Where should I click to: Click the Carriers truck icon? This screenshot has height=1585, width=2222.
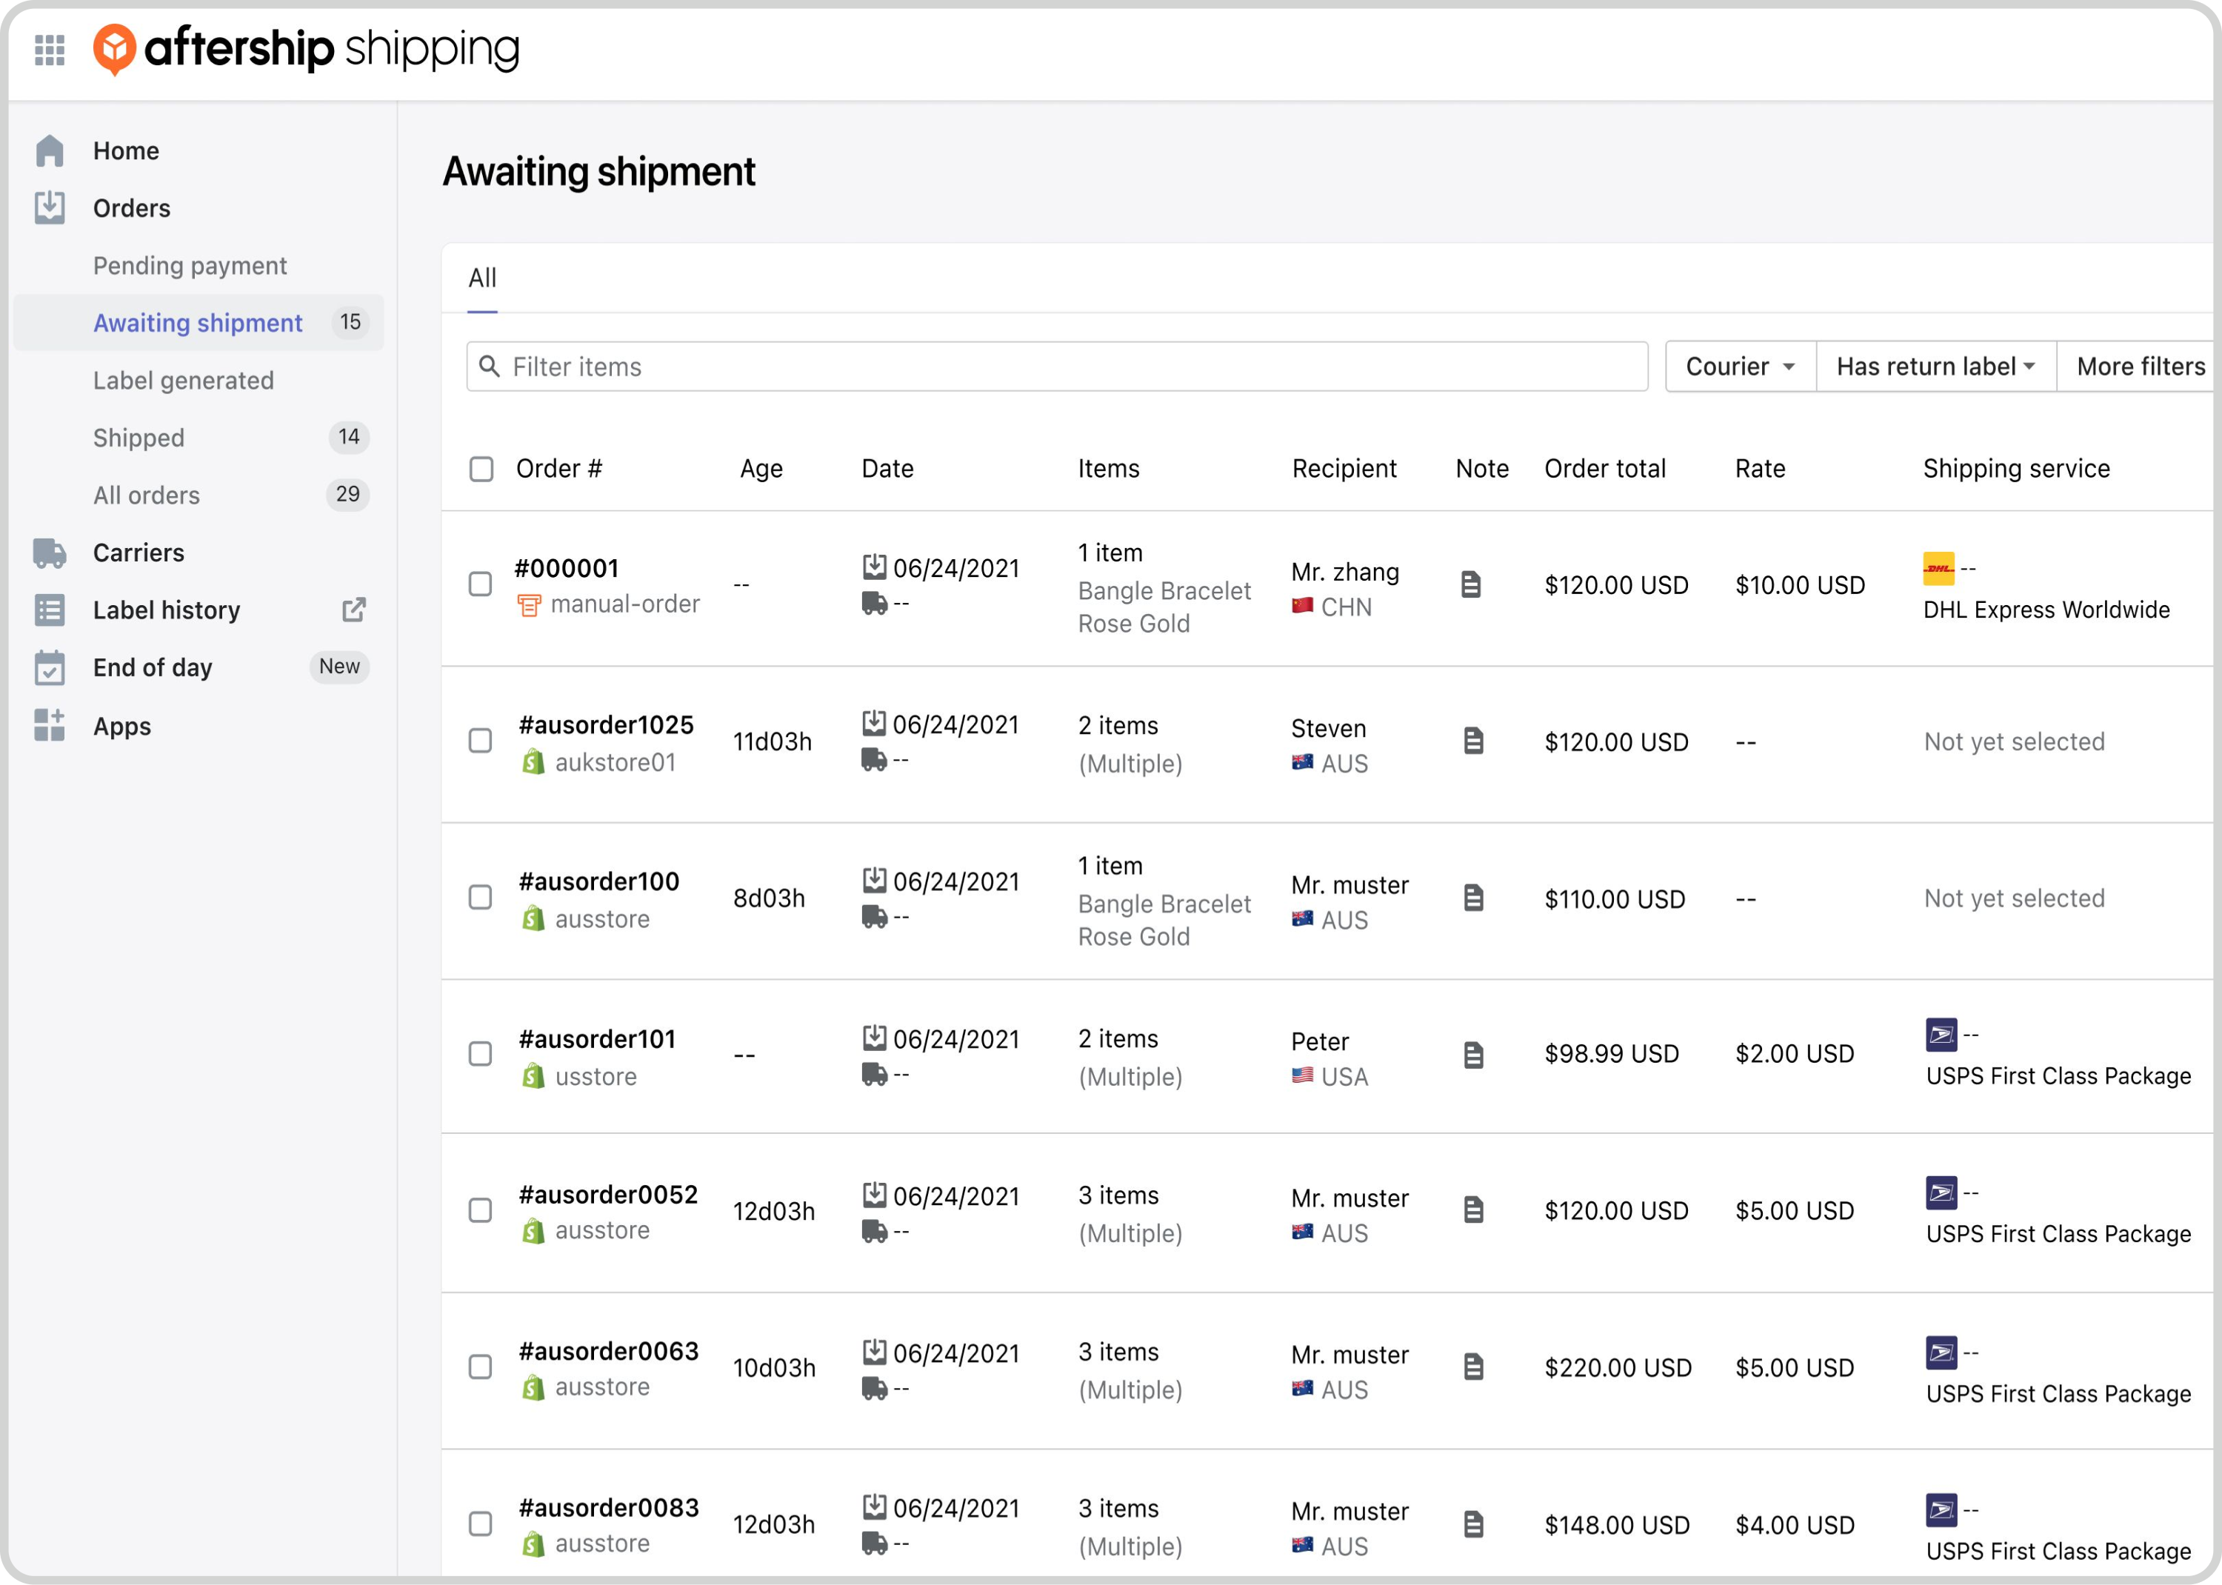coord(50,553)
